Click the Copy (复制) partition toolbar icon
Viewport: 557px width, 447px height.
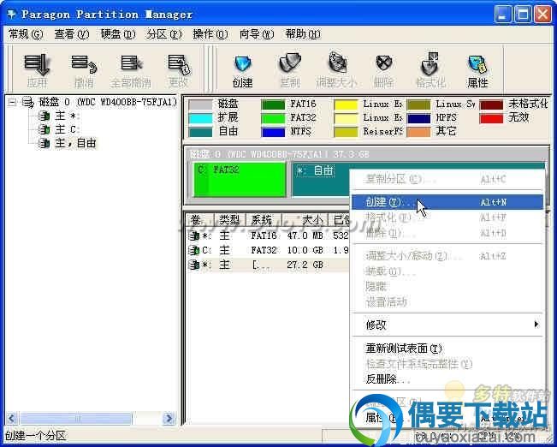[290, 63]
